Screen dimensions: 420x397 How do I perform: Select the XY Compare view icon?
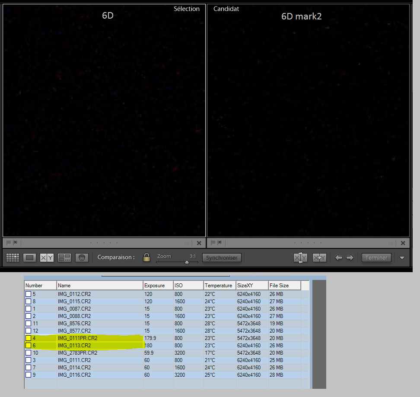(x=47, y=257)
